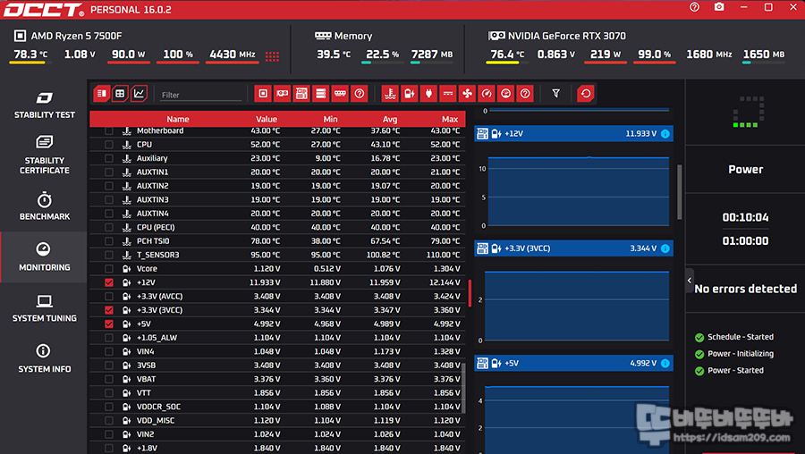Click the Memory summary header
This screenshot has height=454, width=805.
coord(343,36)
